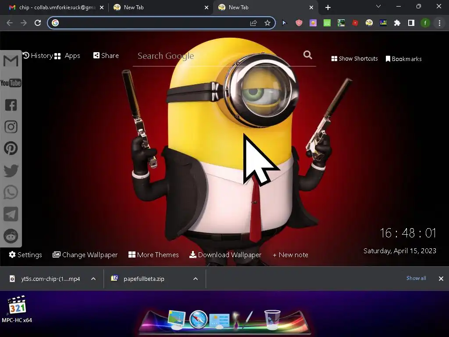Click the Saturday, April 15, 2023 date text

[400, 251]
